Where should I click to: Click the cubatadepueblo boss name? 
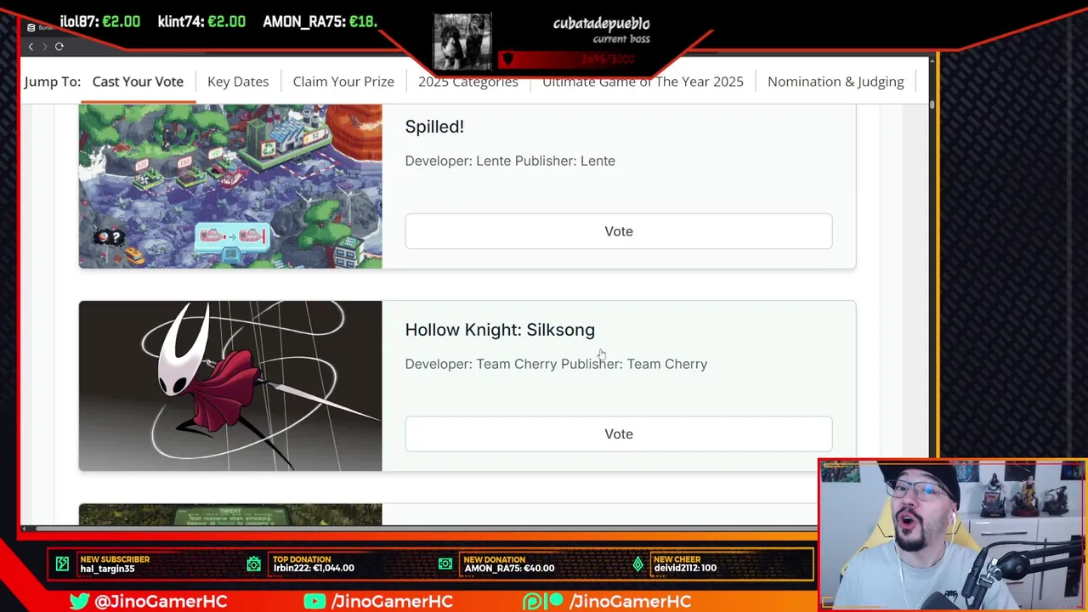coord(601,24)
